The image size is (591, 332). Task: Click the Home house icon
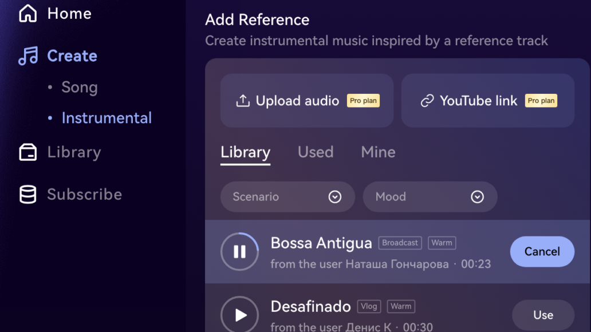click(x=28, y=13)
